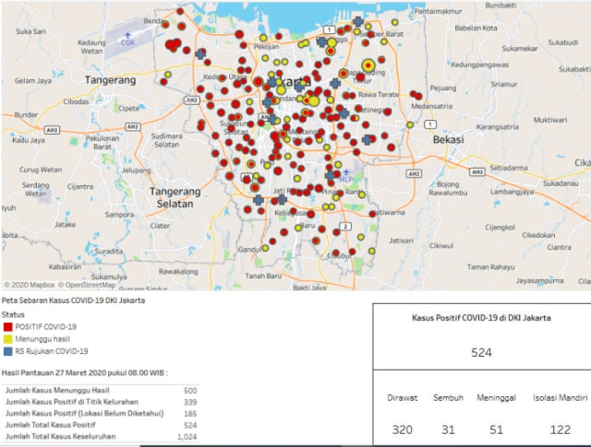Click the Peta Sebaran Kasus COVID-19 DKI Jakarta title
The image size is (591, 447).
coord(73,300)
